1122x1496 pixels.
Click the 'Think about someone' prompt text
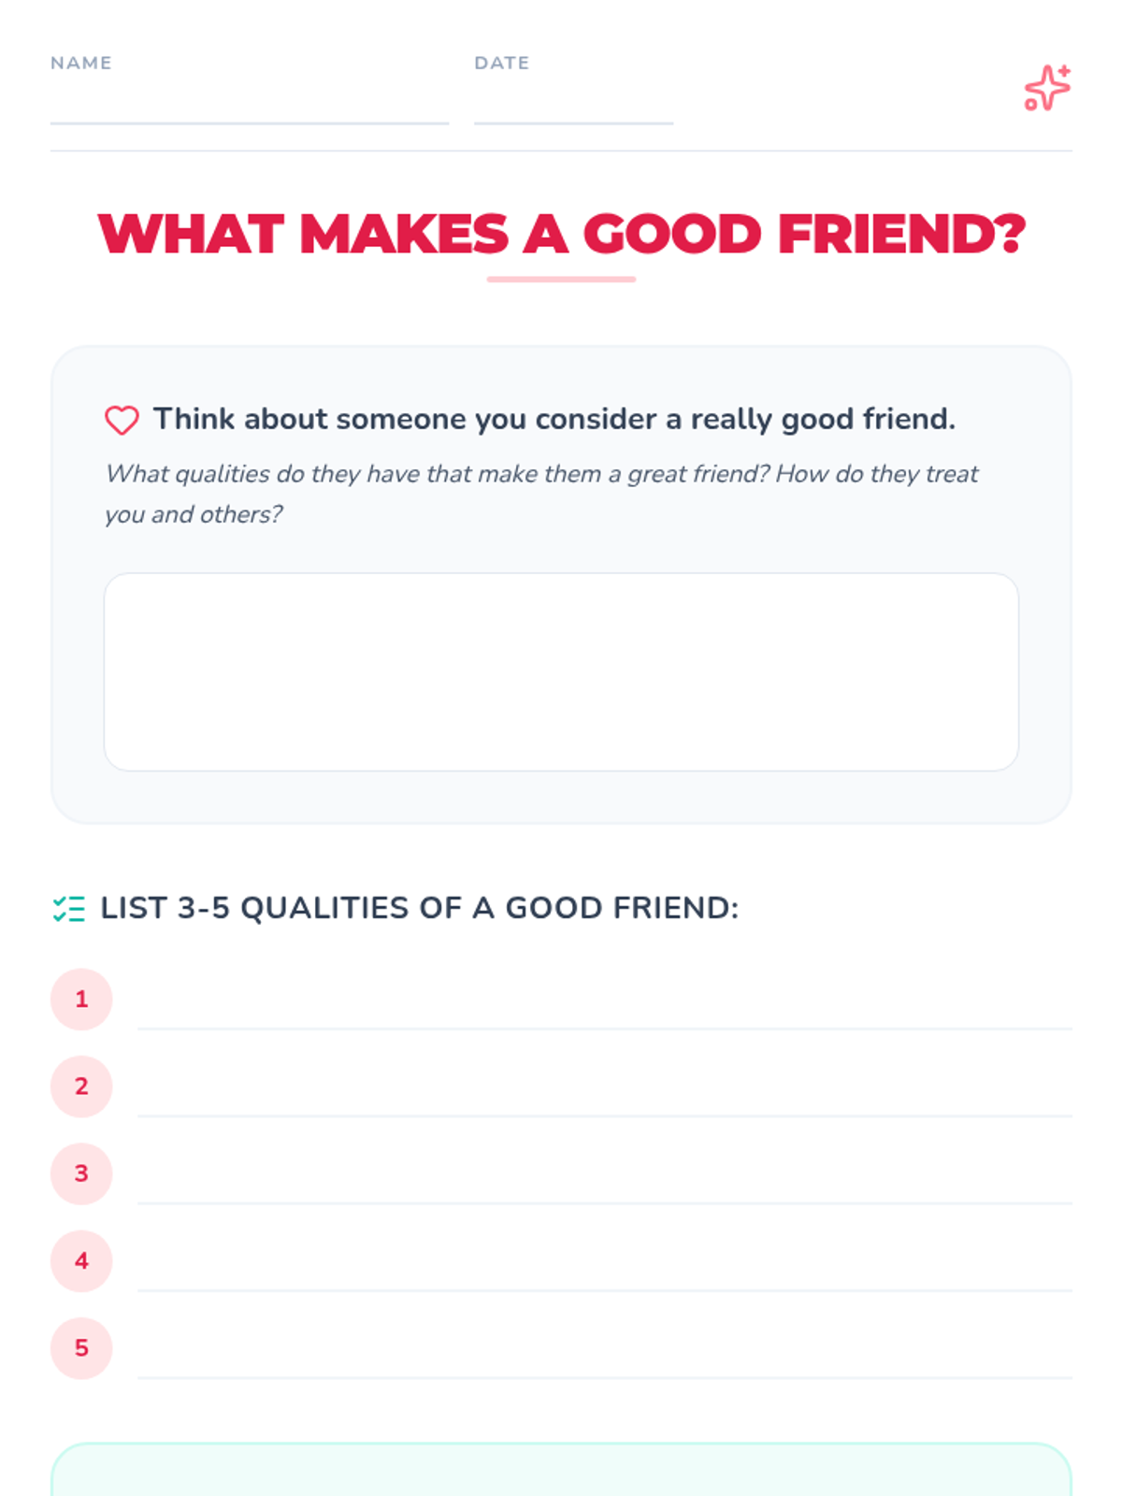click(x=554, y=420)
